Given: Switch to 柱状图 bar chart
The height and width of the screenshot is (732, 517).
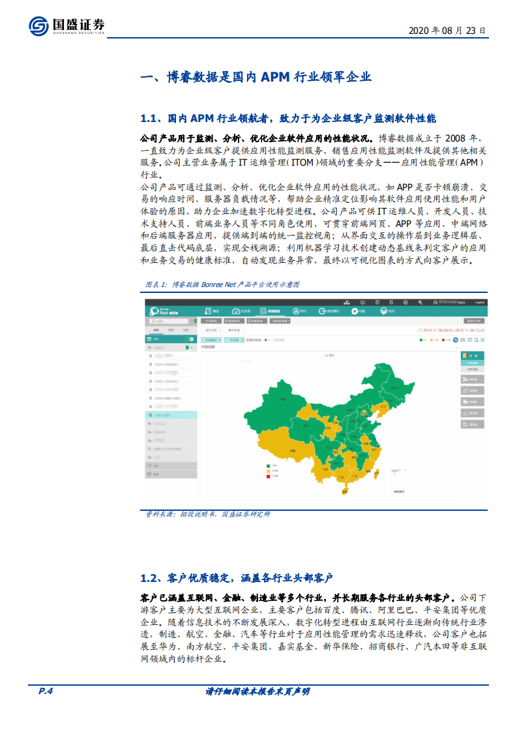Looking at the screenshot, I should pyautogui.click(x=473, y=401).
